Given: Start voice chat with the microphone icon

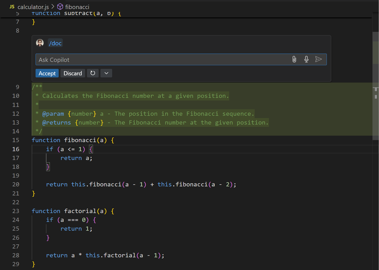Looking at the screenshot, I should tap(306, 60).
